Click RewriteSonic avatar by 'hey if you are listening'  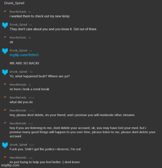(5, 123)
